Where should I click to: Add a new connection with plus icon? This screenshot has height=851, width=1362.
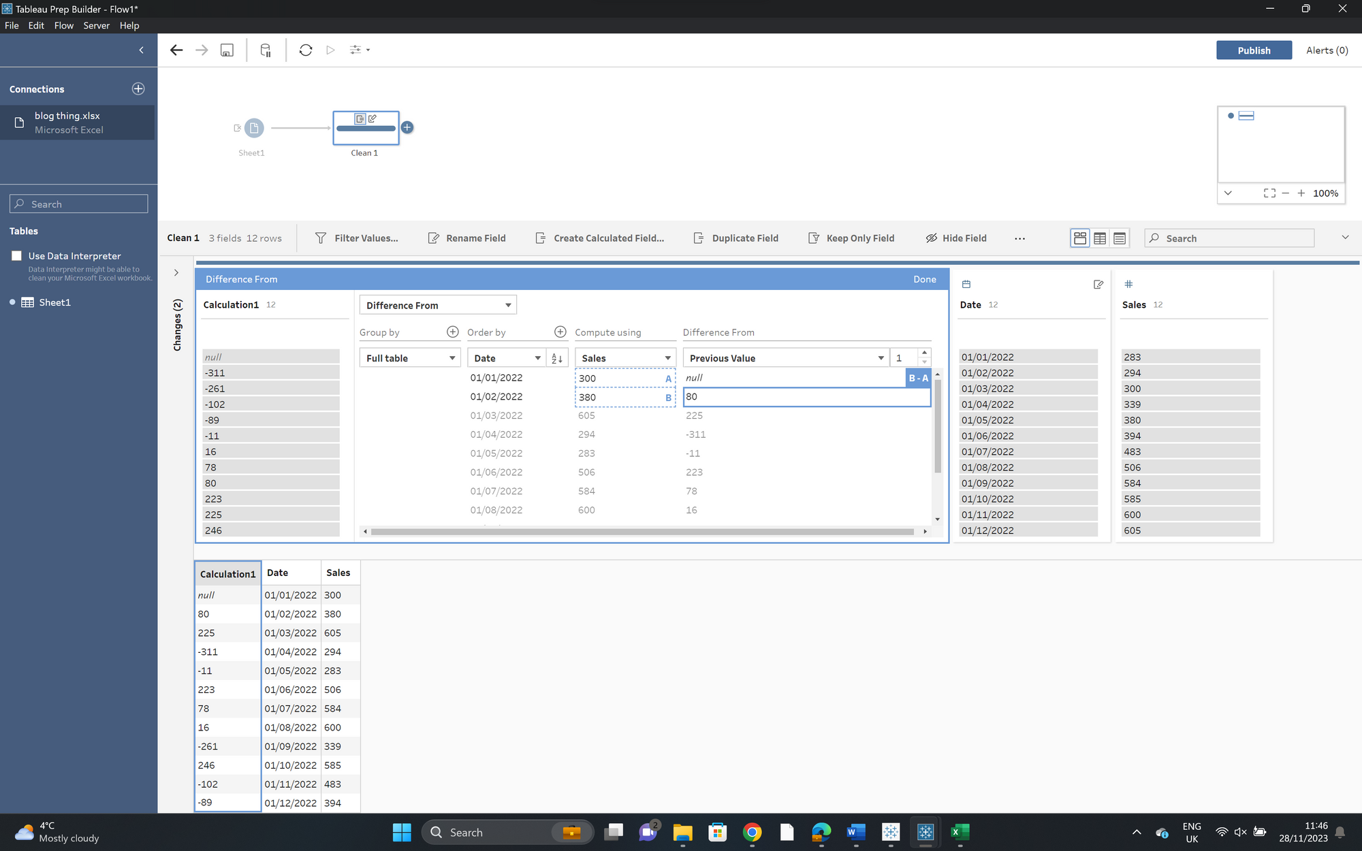pyautogui.click(x=138, y=89)
